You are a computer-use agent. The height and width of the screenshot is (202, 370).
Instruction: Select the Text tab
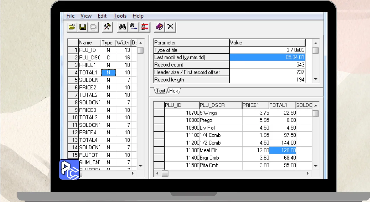[160, 91]
